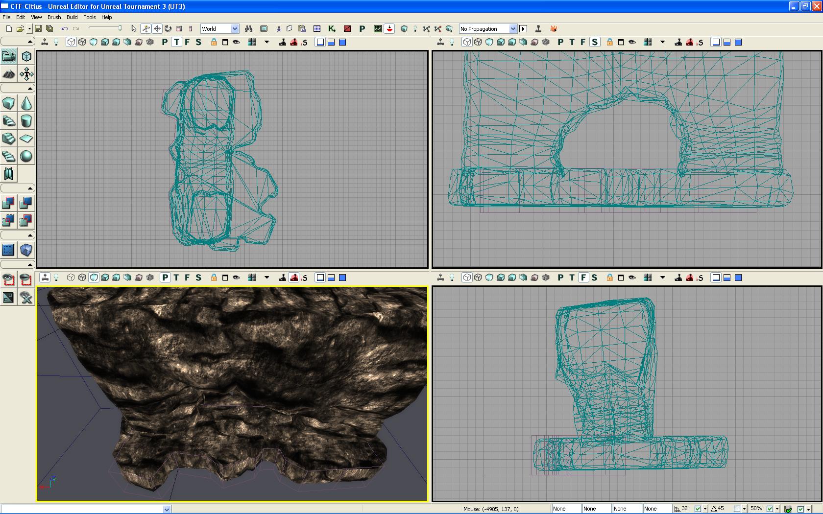Click the Save level floppy icon
823x514 pixels.
[38, 29]
